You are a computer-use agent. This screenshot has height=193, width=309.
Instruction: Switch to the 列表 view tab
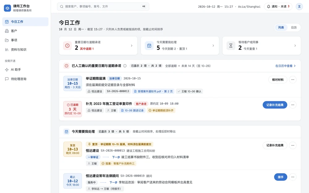281,27
